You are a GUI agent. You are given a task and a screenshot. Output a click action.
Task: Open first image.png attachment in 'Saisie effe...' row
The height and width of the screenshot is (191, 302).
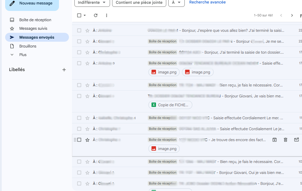164,72
